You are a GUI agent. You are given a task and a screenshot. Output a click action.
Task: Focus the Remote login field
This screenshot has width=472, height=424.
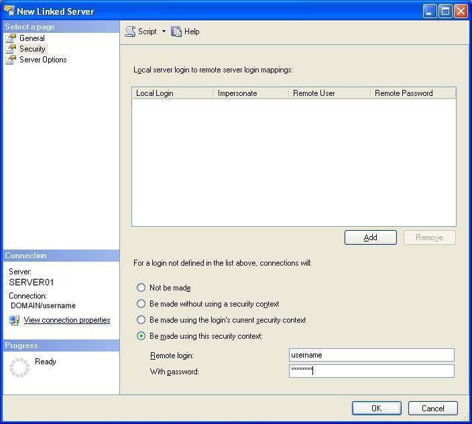[x=371, y=355]
